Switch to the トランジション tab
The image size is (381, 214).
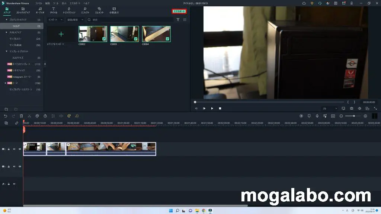coord(69,10)
